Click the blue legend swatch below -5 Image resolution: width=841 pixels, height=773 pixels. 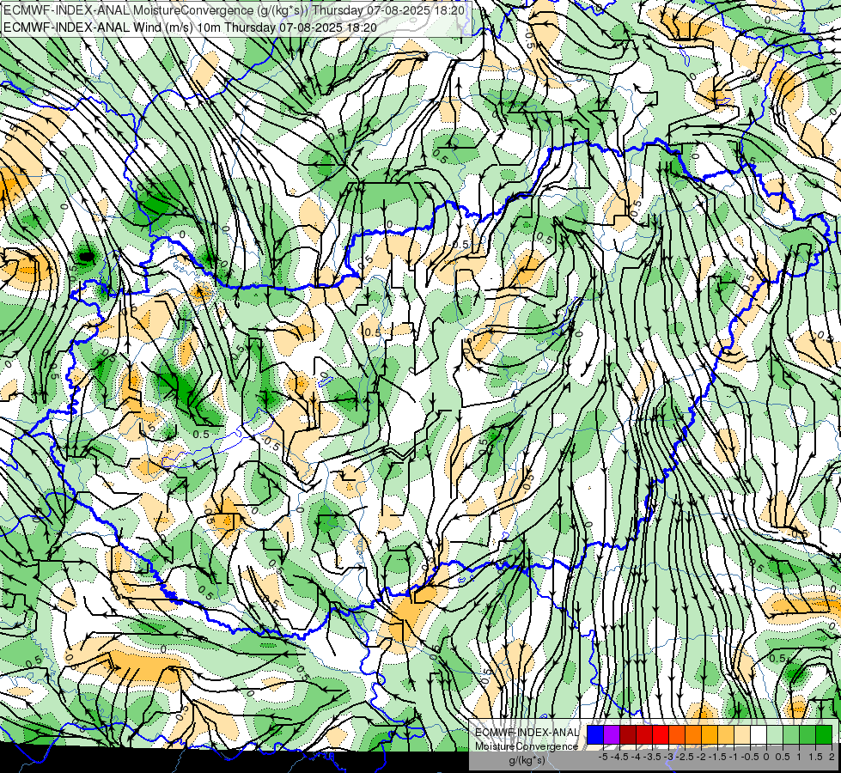[x=595, y=735]
